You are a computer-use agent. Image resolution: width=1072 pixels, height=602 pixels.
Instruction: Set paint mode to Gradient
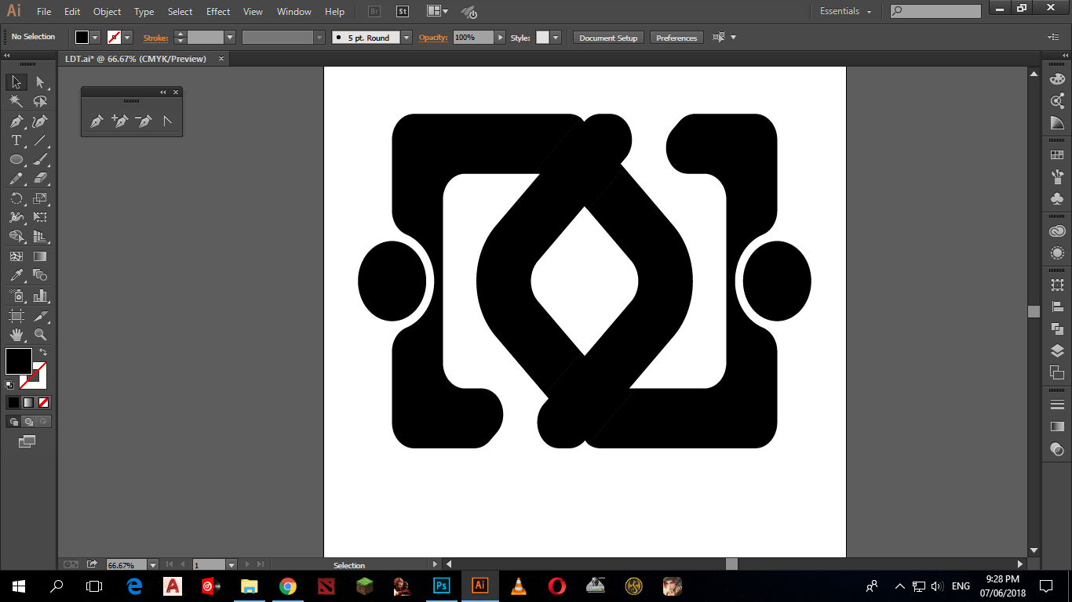[28, 402]
